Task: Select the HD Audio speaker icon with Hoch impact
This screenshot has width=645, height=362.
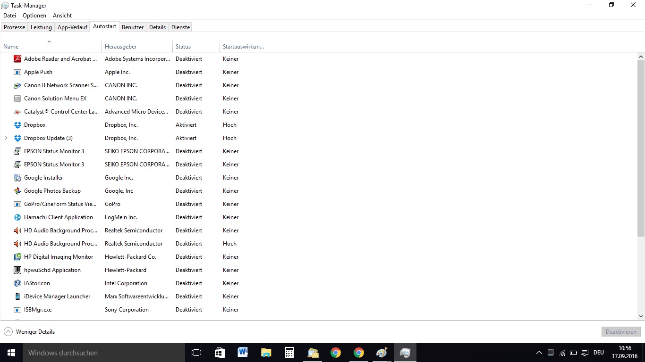Action: (17, 244)
